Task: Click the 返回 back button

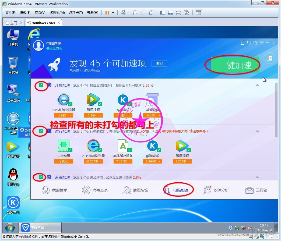Action: pos(159,64)
